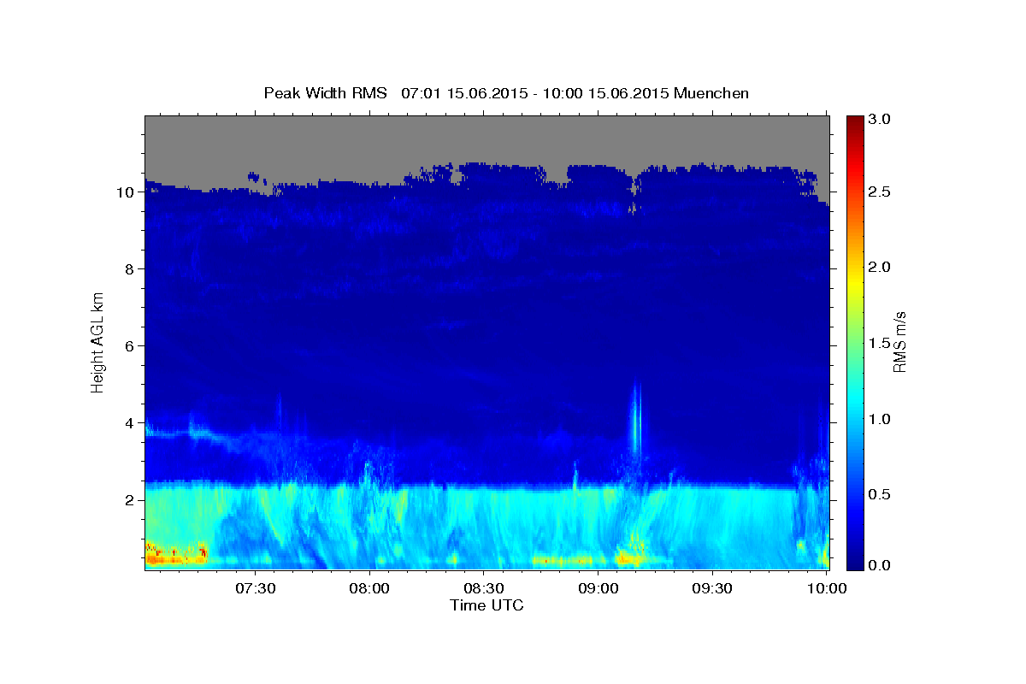This screenshot has height=684, width=1026.
Task: Click the 09:00 time tick label
Action: click(x=598, y=587)
